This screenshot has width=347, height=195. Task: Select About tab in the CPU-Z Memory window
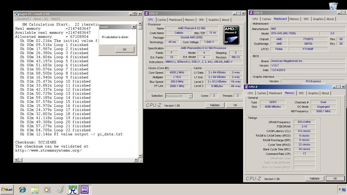pyautogui.click(x=325, y=93)
